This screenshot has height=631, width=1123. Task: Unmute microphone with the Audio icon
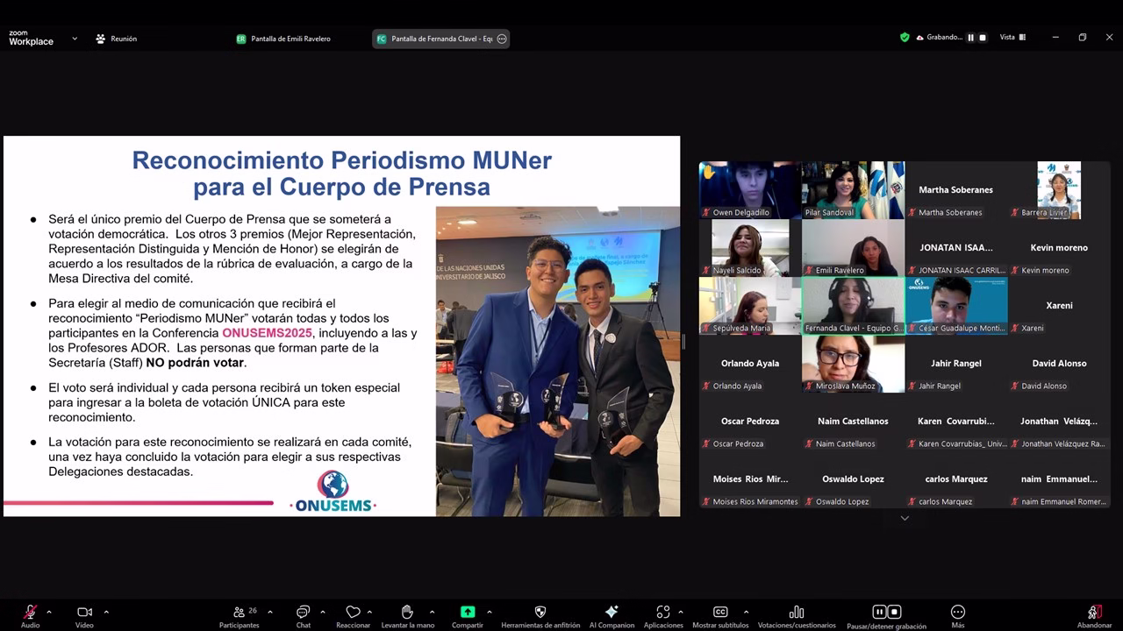tap(30, 613)
